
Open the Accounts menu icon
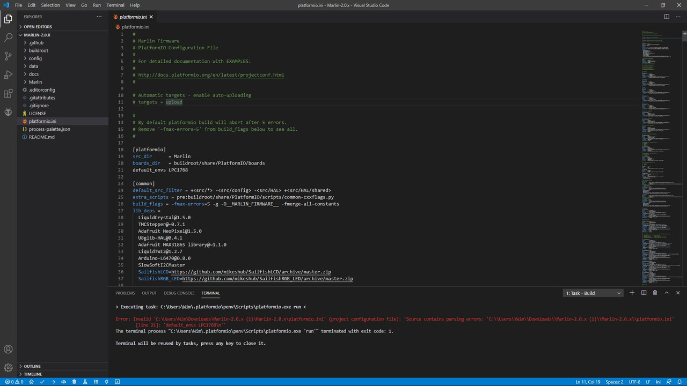click(x=8, y=350)
